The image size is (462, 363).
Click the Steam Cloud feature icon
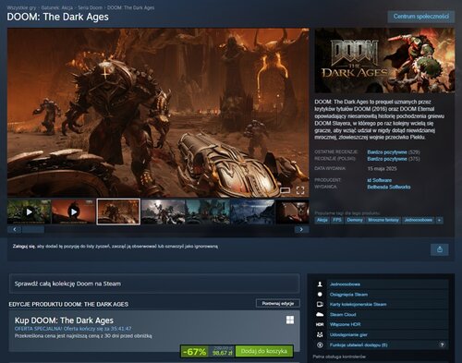click(320, 314)
